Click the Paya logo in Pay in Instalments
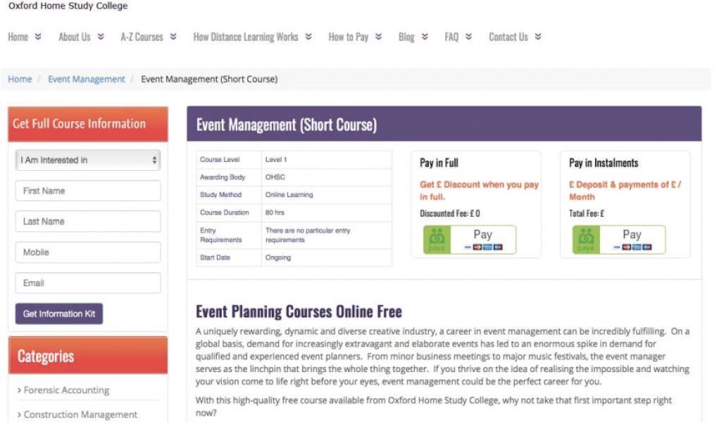721x422 pixels. click(586, 239)
